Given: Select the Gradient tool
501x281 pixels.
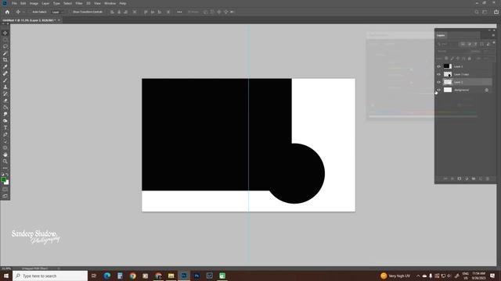Looking at the screenshot, I should click(5, 107).
